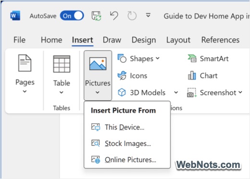Image resolution: width=250 pixels, height=179 pixels.
Task: Open the File tab
Action: point(19,40)
